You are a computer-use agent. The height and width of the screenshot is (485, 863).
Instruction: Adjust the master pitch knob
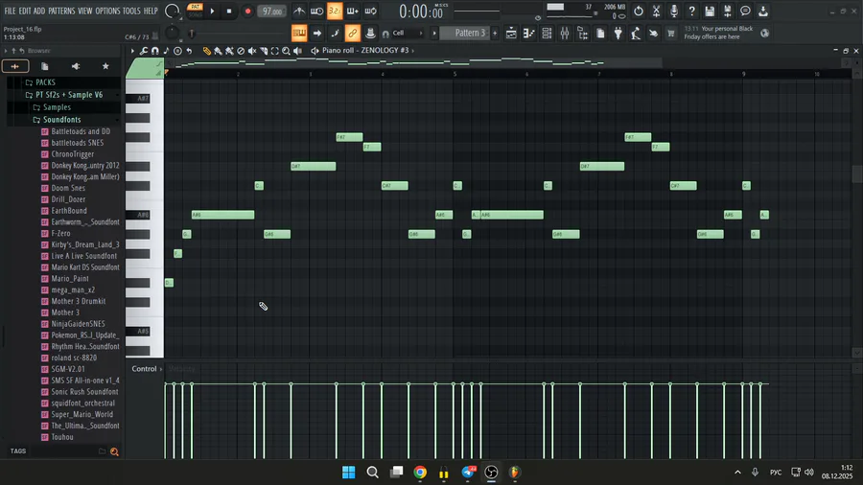[172, 33]
